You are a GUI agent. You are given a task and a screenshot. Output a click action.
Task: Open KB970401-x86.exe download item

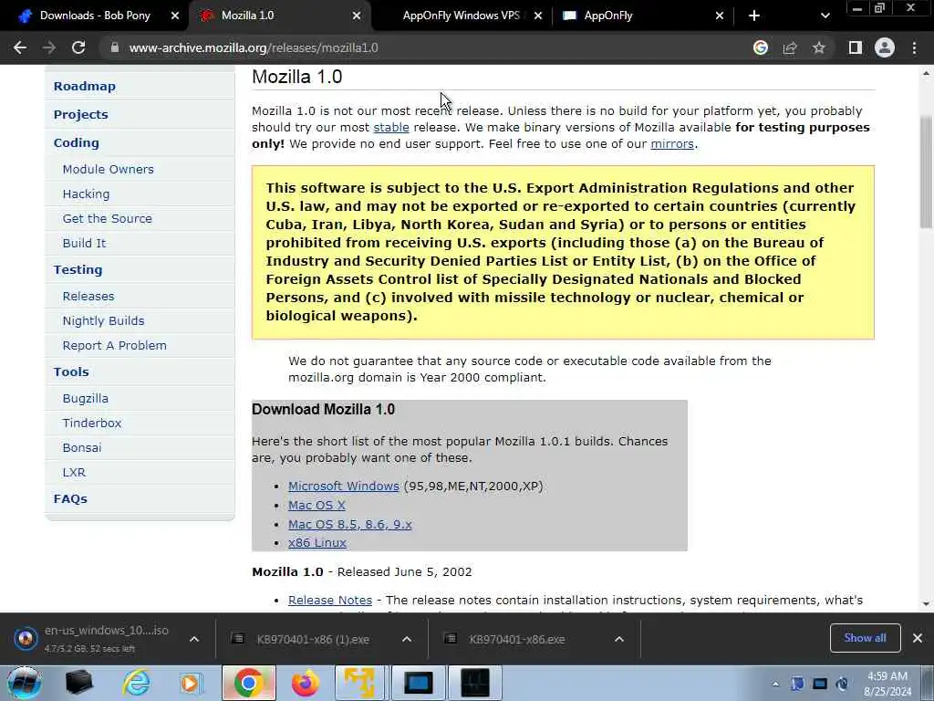pyautogui.click(x=515, y=639)
